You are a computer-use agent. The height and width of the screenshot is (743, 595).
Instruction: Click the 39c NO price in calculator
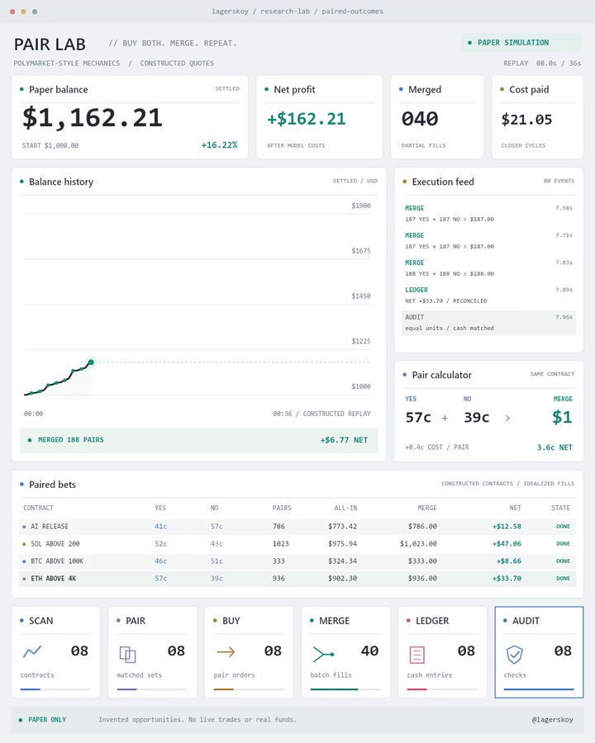pos(476,418)
